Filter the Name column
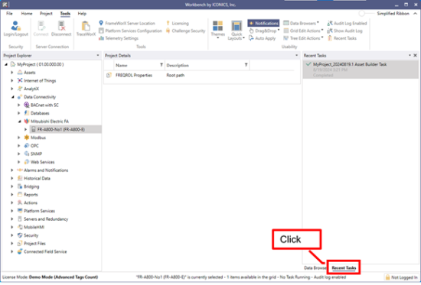This screenshot has height=285, width=421. tap(162, 65)
